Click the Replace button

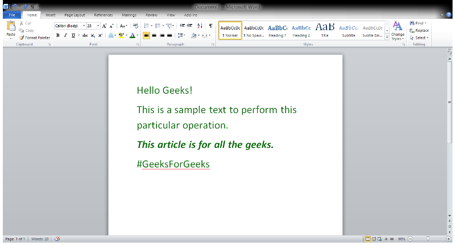419,31
